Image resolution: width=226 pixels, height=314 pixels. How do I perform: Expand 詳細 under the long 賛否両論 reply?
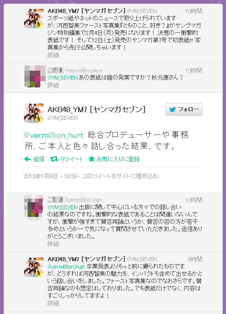coord(53,244)
